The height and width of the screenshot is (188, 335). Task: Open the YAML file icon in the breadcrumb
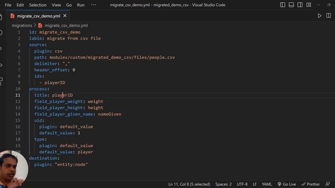pos(40,26)
